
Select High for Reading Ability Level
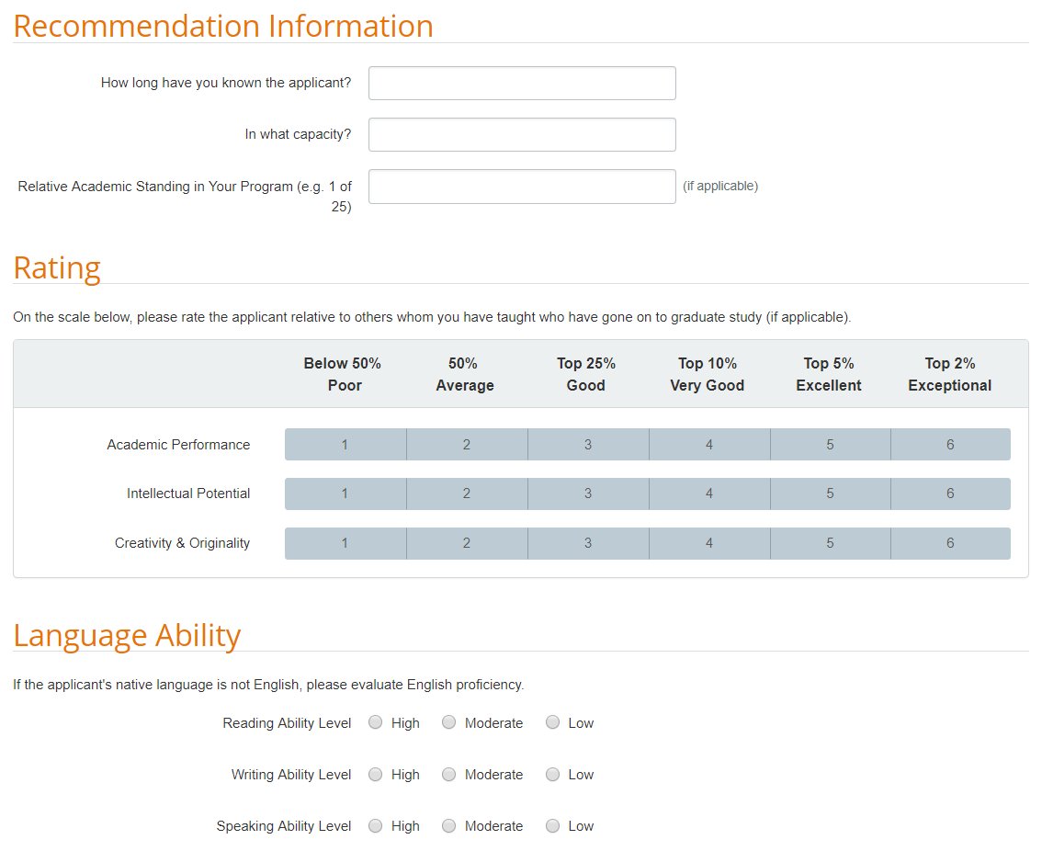coord(376,722)
